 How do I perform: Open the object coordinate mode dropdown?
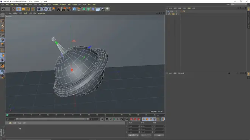click(x=133, y=135)
